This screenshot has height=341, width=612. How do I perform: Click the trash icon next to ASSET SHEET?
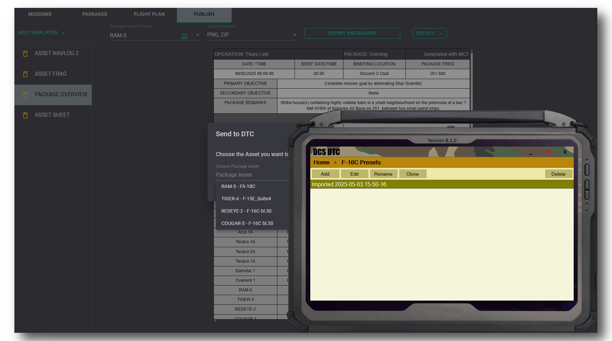(25, 115)
